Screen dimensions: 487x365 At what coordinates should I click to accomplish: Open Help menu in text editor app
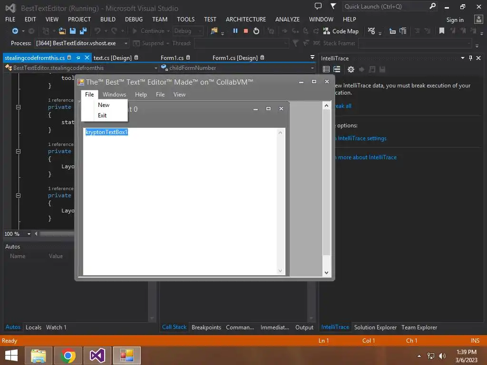pyautogui.click(x=141, y=95)
